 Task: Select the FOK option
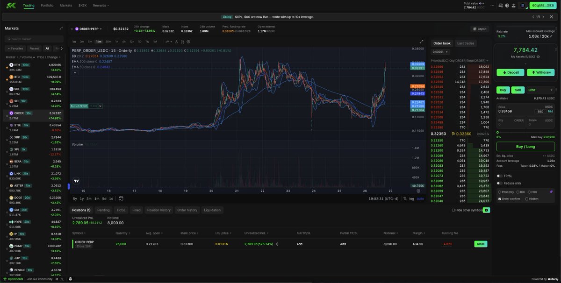[529, 192]
